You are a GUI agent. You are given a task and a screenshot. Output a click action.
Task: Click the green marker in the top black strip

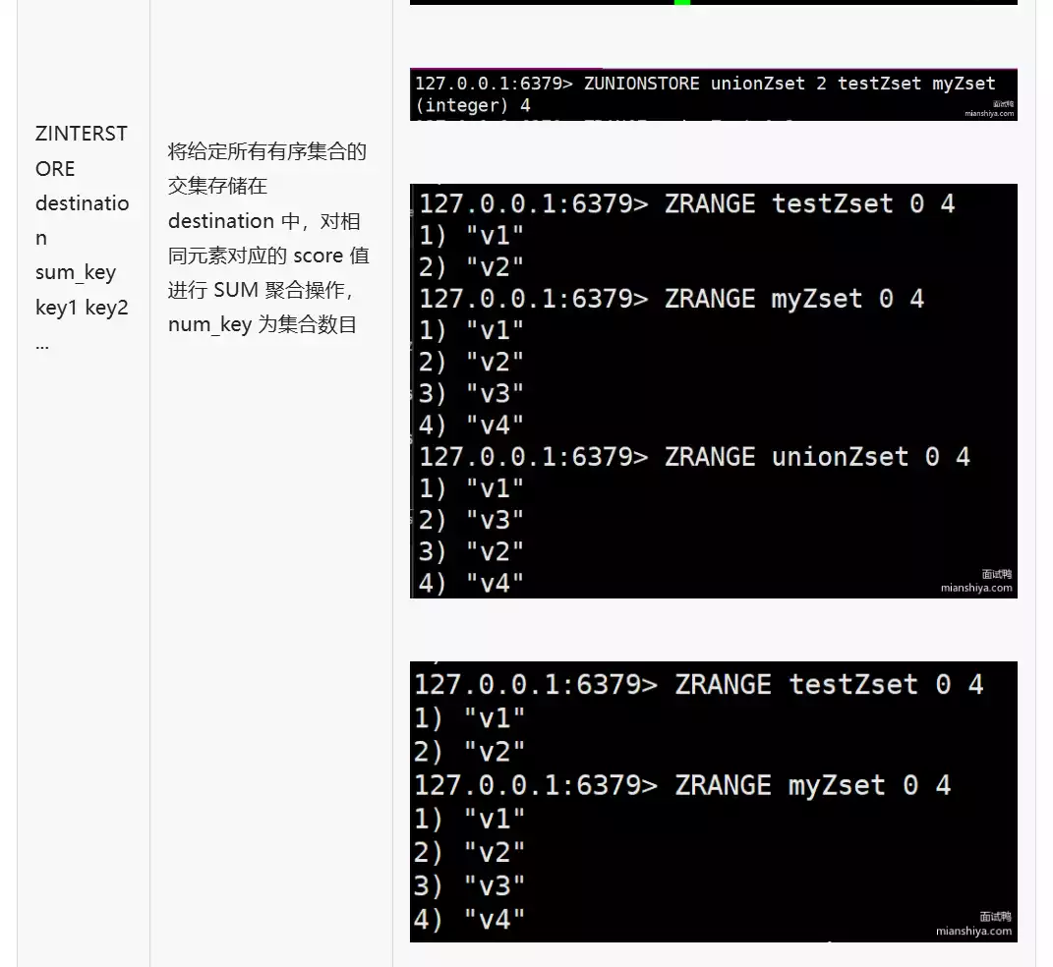[x=682, y=3]
